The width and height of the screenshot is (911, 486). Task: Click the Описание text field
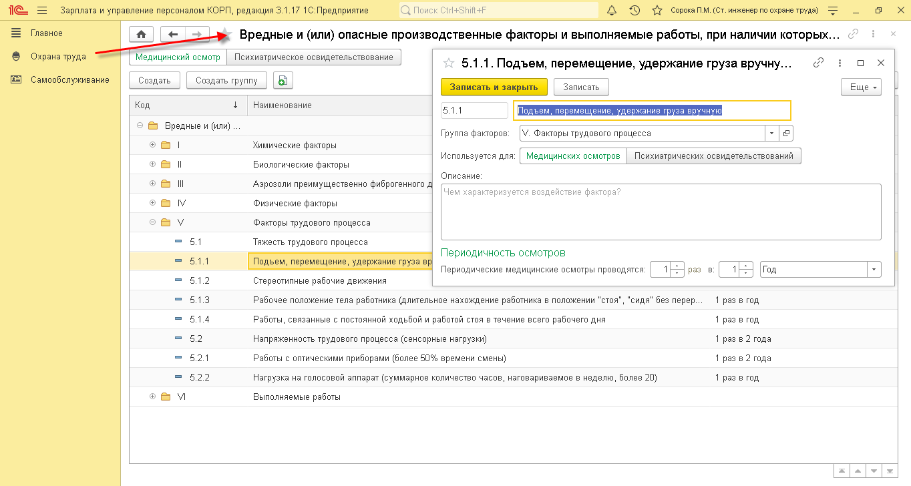(661, 212)
